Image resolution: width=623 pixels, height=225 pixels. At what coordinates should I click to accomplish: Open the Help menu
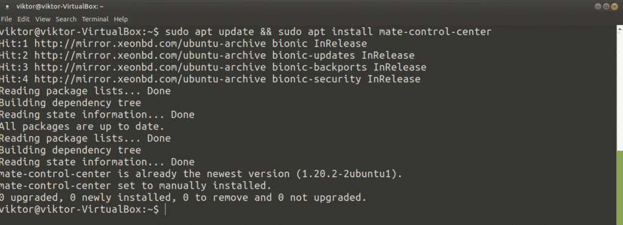(x=121, y=19)
